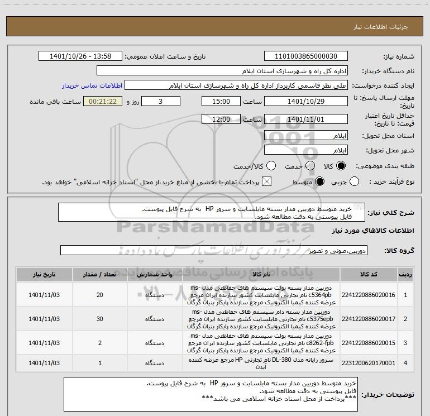
Task: Click need date 1401/11/03 in row 4
Action: tap(44, 363)
